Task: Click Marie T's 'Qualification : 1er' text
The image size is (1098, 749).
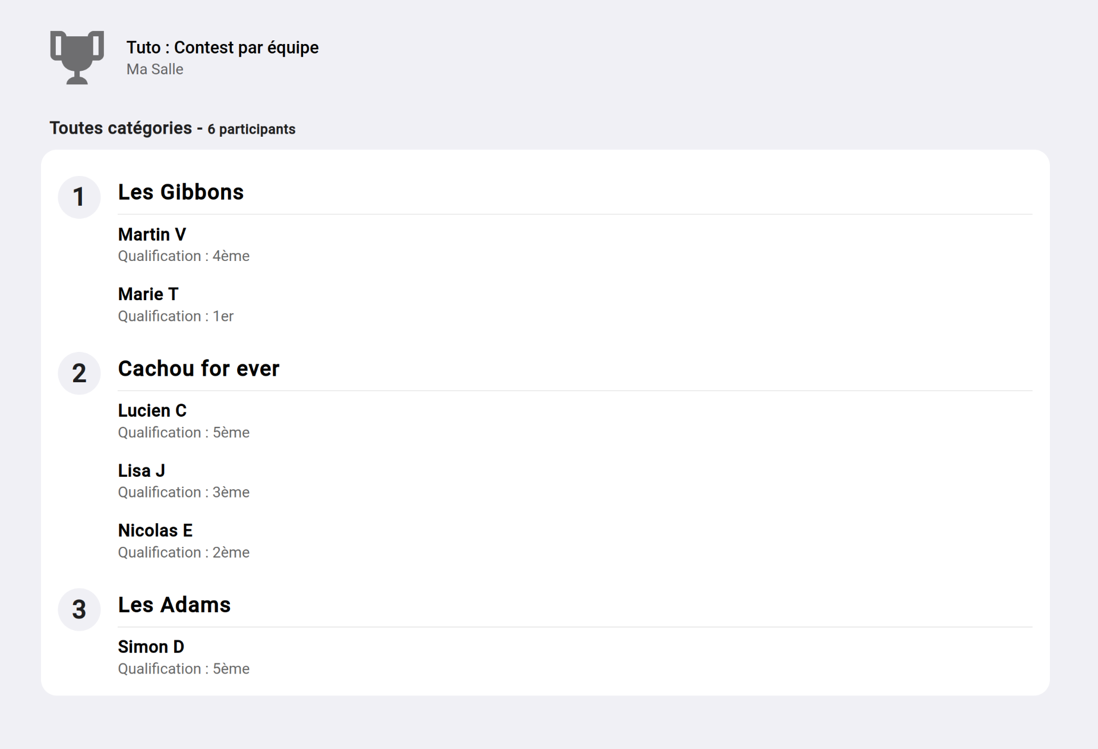Action: pos(176,316)
